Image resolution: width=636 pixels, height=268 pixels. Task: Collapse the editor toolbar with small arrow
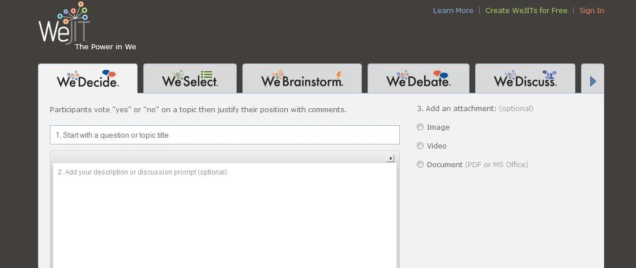point(390,158)
